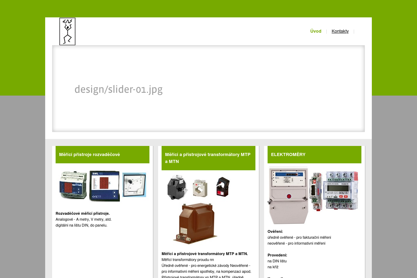Go to the Kontakty page
Viewport: 417px width, 278px height.
pos(340,31)
